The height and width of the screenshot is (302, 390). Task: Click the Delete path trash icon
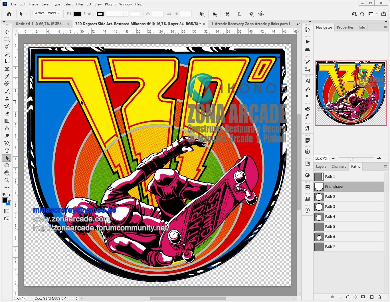(379, 297)
